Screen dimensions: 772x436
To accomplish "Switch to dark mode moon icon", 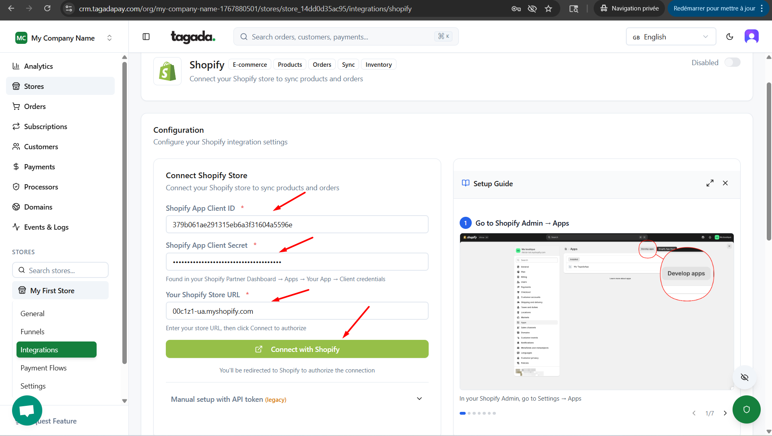I will coord(729,37).
